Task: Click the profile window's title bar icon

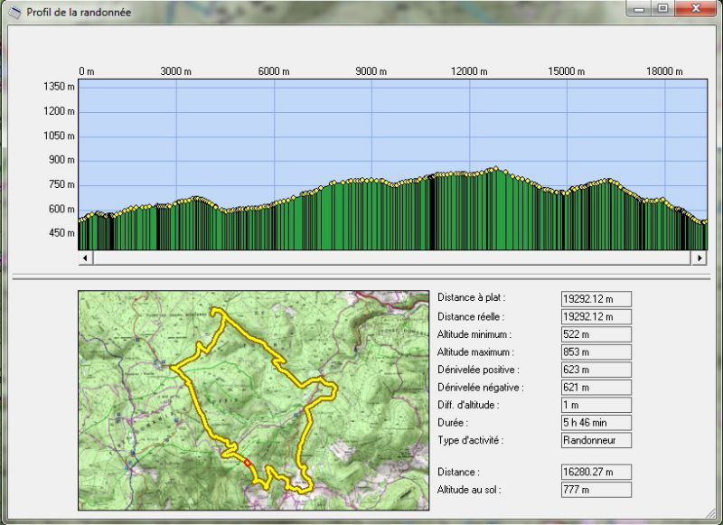Action: click(14, 13)
